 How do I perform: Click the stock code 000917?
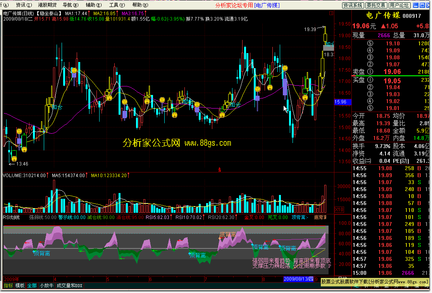(x=412, y=16)
